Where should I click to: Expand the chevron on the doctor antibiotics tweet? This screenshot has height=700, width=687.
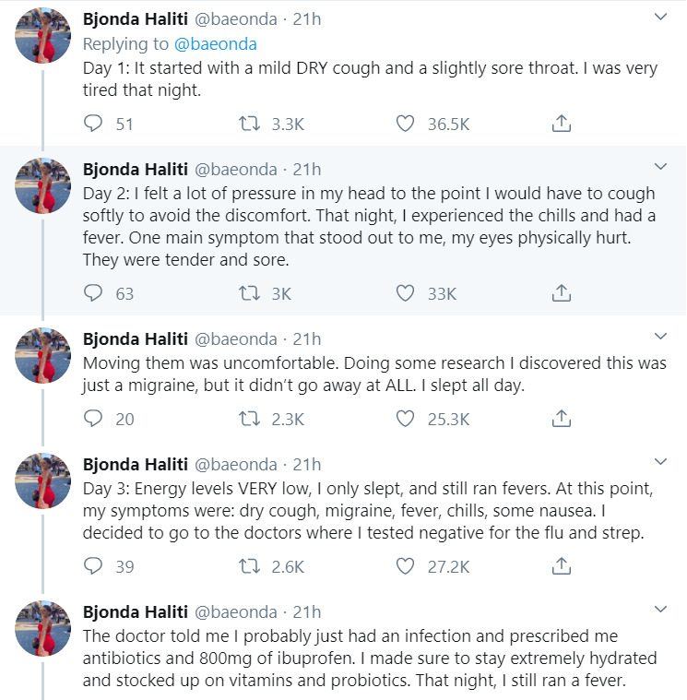(x=660, y=609)
